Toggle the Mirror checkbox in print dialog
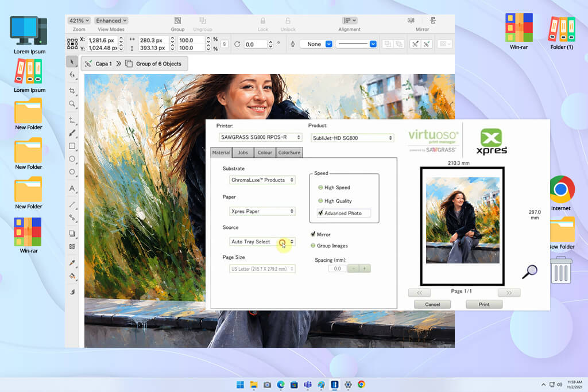The height and width of the screenshot is (392, 588). click(313, 234)
